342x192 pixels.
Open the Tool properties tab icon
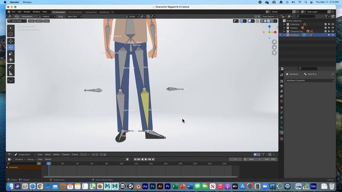pos(282,75)
